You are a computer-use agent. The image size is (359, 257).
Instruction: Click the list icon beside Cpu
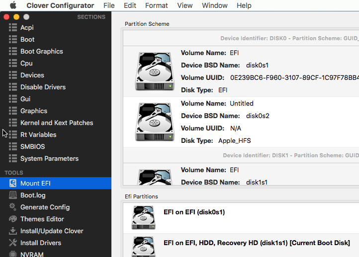[13, 63]
